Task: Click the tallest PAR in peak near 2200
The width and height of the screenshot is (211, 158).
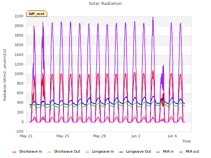Action: click(153, 17)
